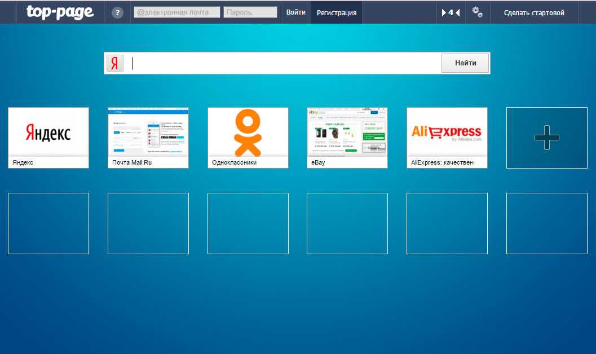Open settings with the gears icon
596x354 pixels.
477,12
